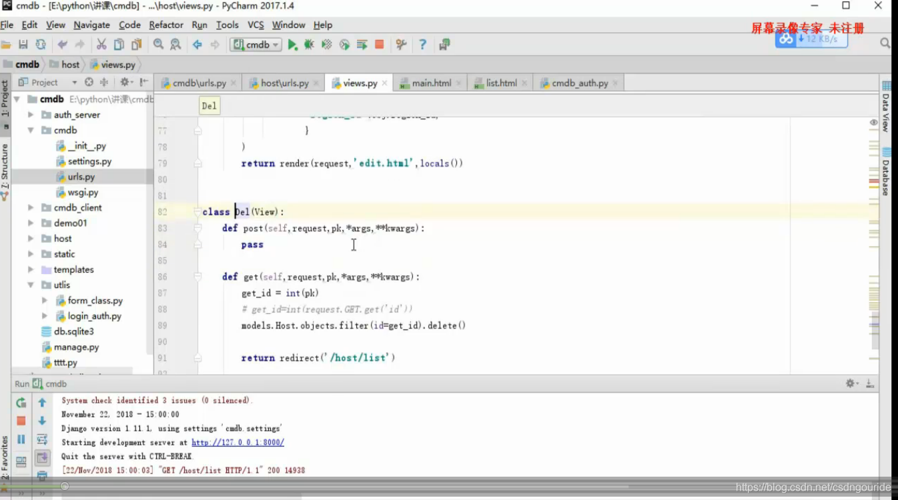Select manage.py in project tree

[x=76, y=347]
